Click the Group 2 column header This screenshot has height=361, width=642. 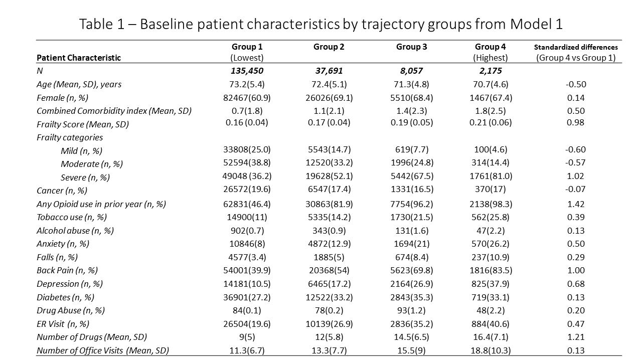(329, 47)
